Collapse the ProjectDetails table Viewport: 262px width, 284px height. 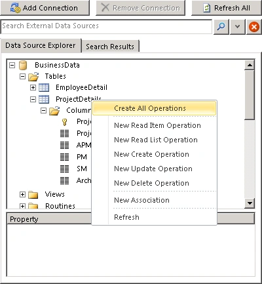[33, 99]
